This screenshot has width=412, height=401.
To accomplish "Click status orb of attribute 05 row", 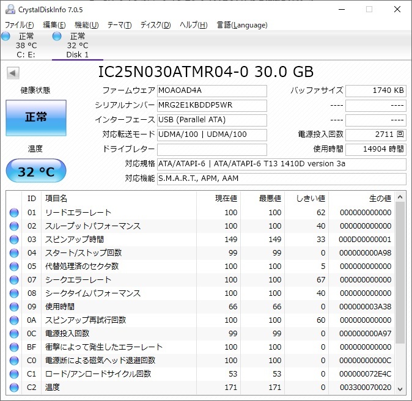I will (14, 266).
